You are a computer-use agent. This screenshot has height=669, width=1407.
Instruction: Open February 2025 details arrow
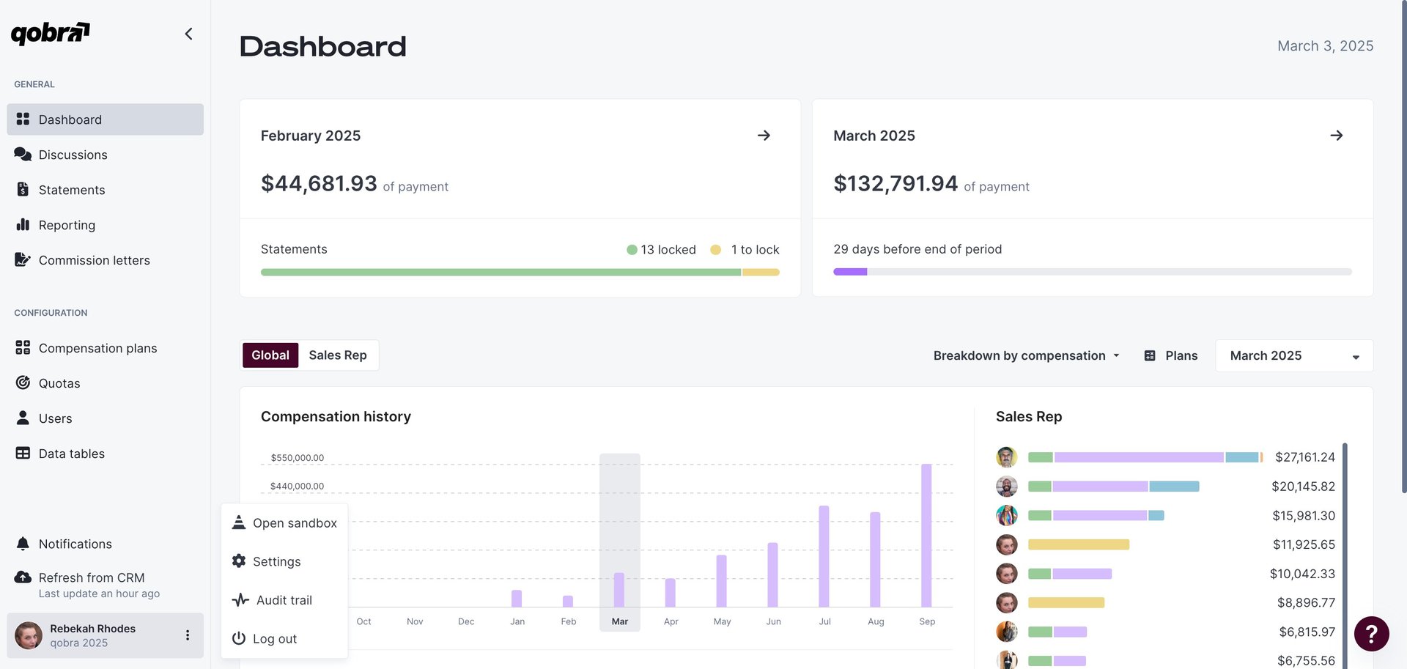click(x=764, y=136)
